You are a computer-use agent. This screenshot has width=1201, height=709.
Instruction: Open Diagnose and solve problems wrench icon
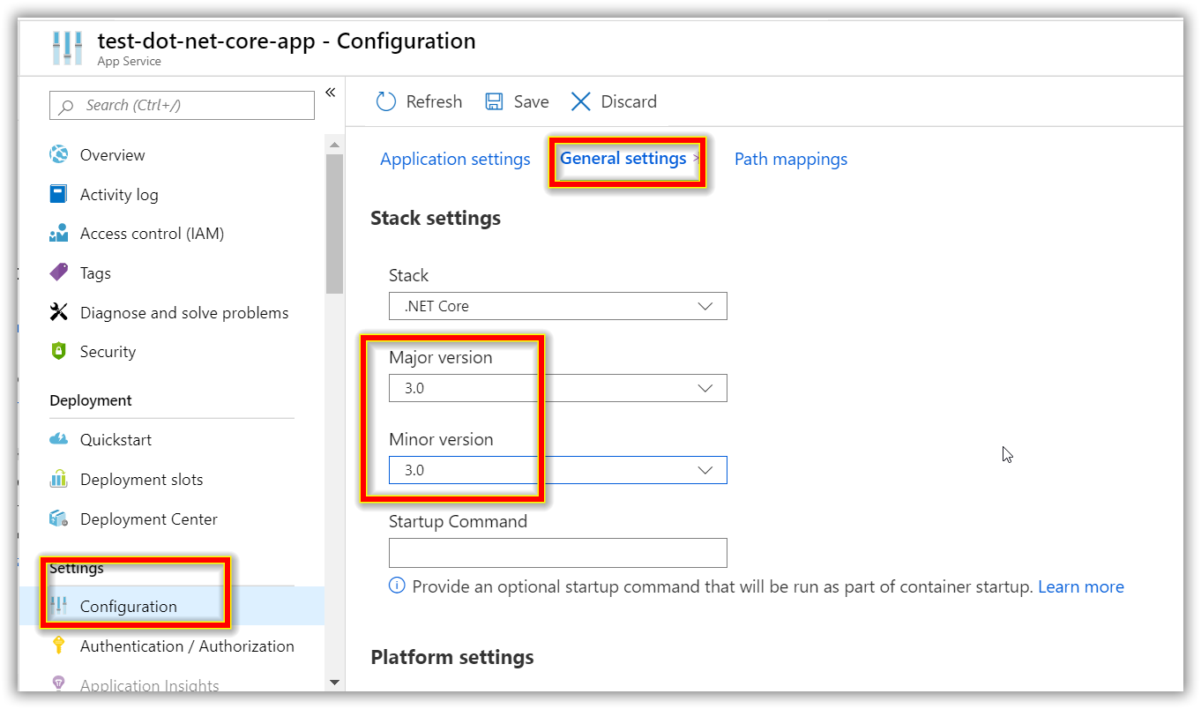pyautogui.click(x=59, y=312)
